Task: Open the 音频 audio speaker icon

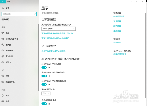Action: [x=3, y=76]
